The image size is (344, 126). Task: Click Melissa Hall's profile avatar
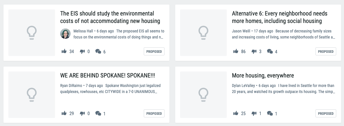65,34
